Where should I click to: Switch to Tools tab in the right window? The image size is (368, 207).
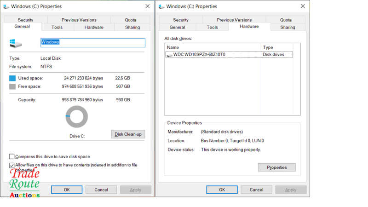pyautogui.click(x=213, y=27)
